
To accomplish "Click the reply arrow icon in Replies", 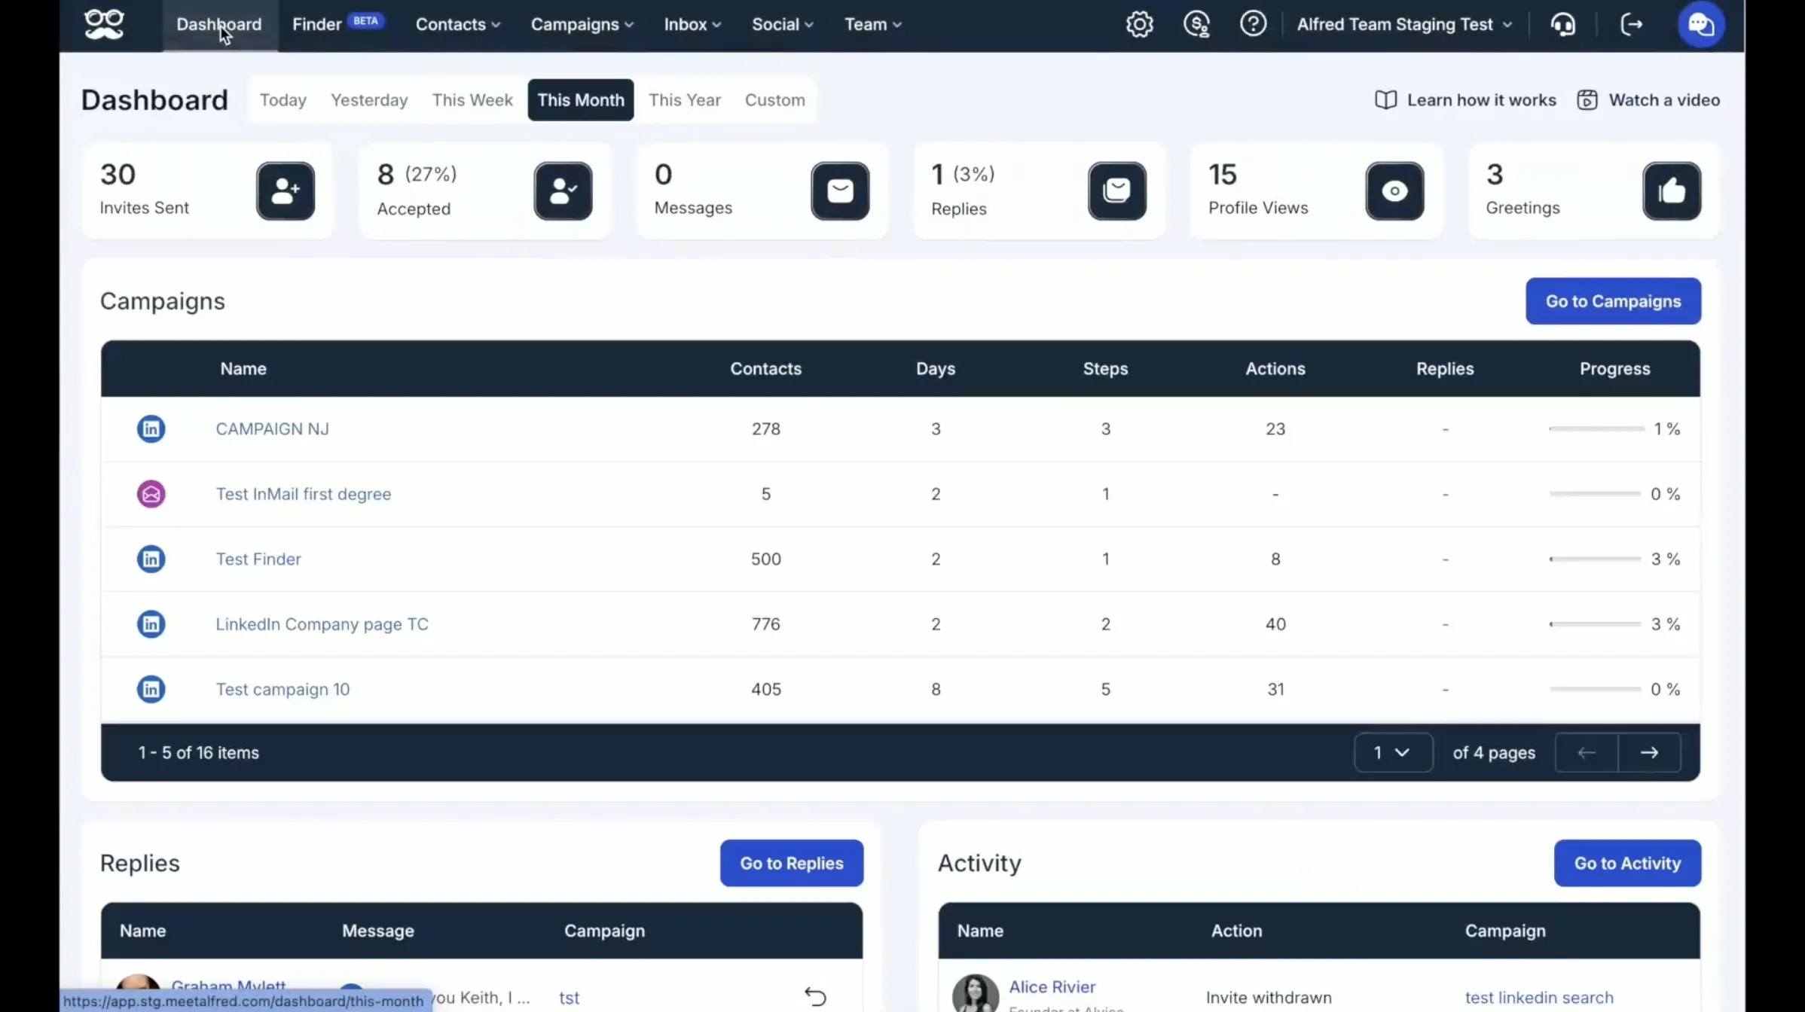I will point(815,996).
